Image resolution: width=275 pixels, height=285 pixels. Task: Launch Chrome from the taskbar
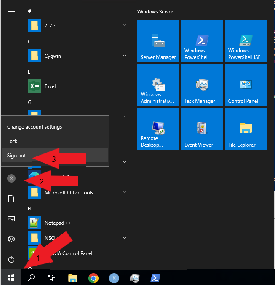coord(93,278)
